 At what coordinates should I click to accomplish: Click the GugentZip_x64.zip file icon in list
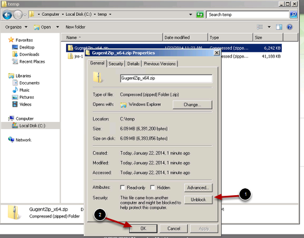70,47
